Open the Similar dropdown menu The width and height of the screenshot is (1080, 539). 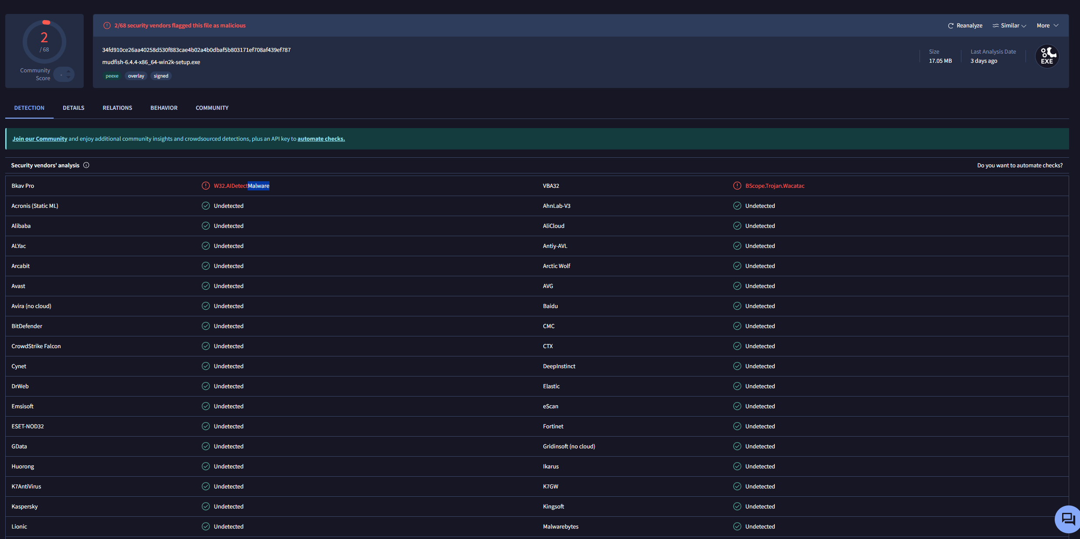click(1009, 26)
